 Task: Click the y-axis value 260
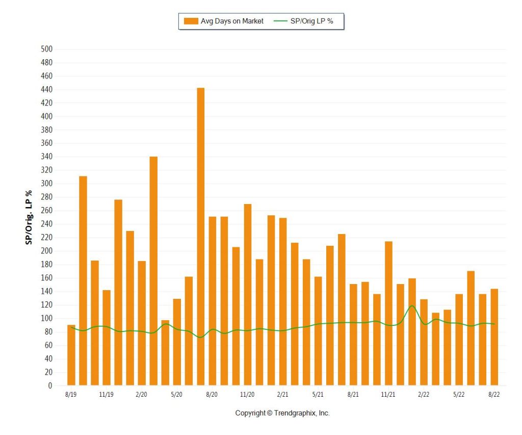pos(46,211)
